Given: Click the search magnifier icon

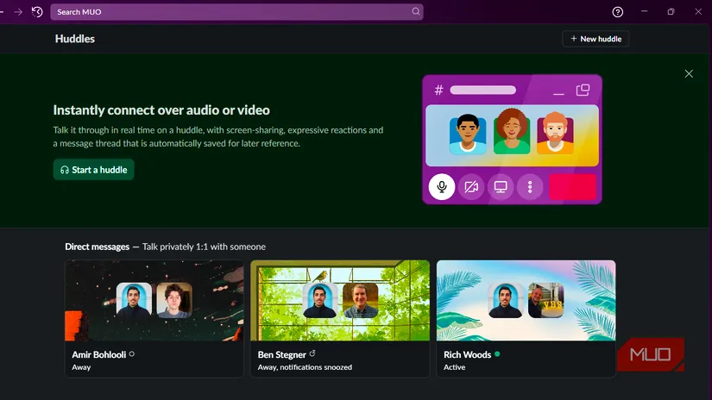Looking at the screenshot, I should click(415, 11).
